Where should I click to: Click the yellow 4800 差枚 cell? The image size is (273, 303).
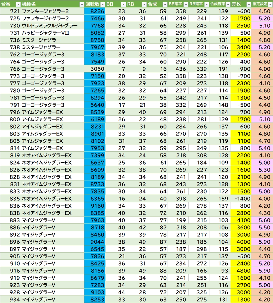241,271
